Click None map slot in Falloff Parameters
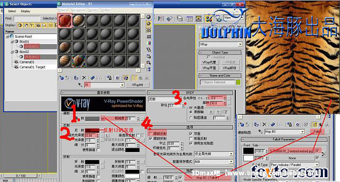The width and height of the screenshot is (340, 182). 292,158
